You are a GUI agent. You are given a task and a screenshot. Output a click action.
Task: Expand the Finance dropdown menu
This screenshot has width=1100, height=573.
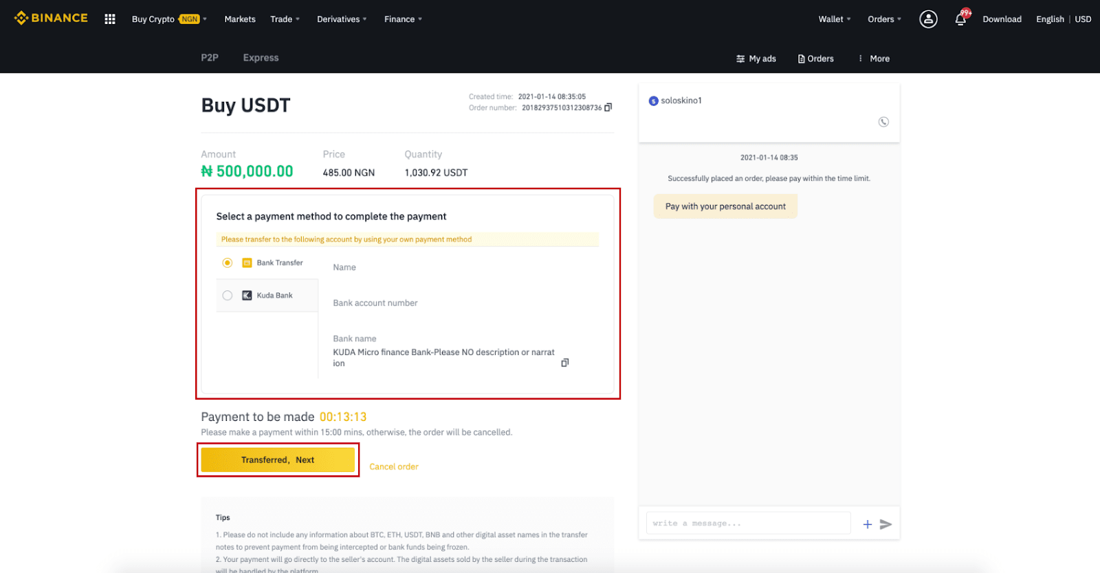point(403,19)
